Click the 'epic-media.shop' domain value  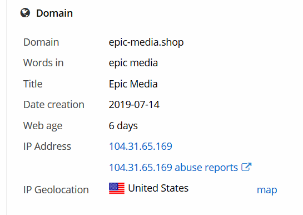click(146, 42)
